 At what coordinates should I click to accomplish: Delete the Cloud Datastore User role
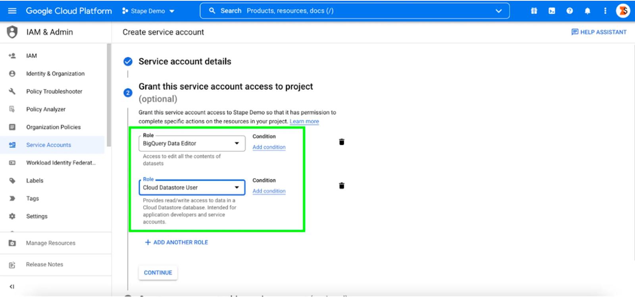click(342, 185)
